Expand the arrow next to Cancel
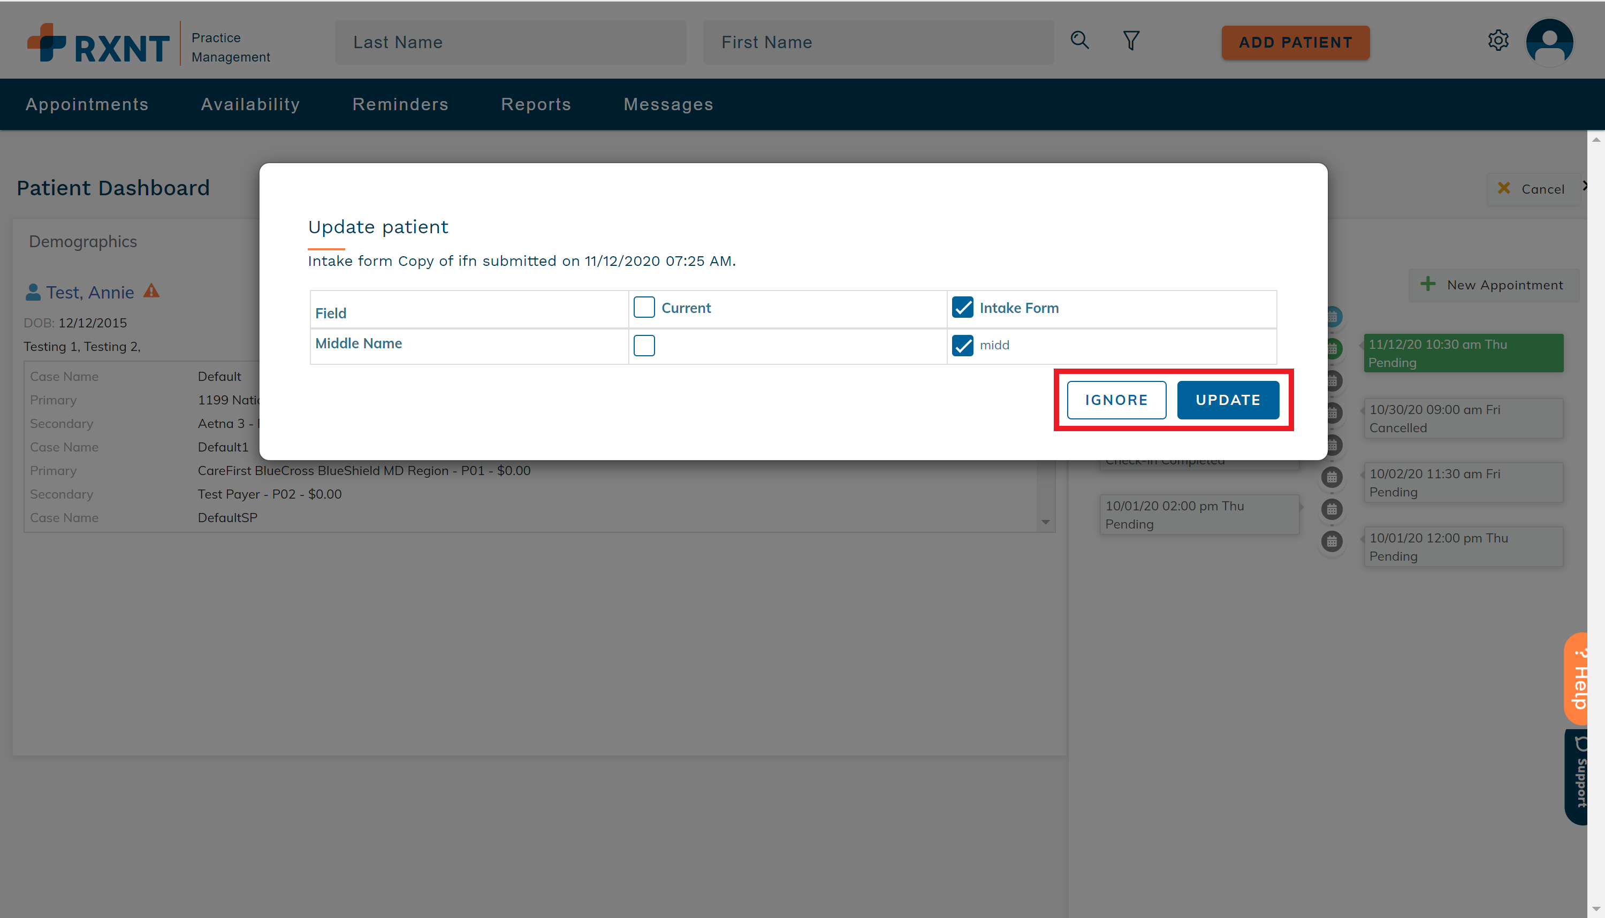The height and width of the screenshot is (918, 1605). click(x=1585, y=187)
